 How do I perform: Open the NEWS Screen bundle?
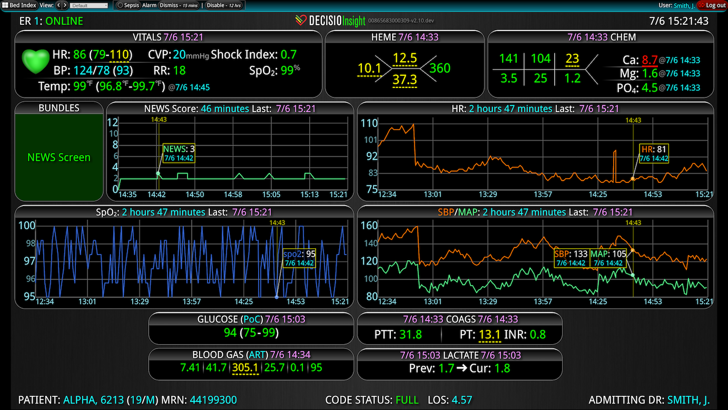[x=59, y=157]
